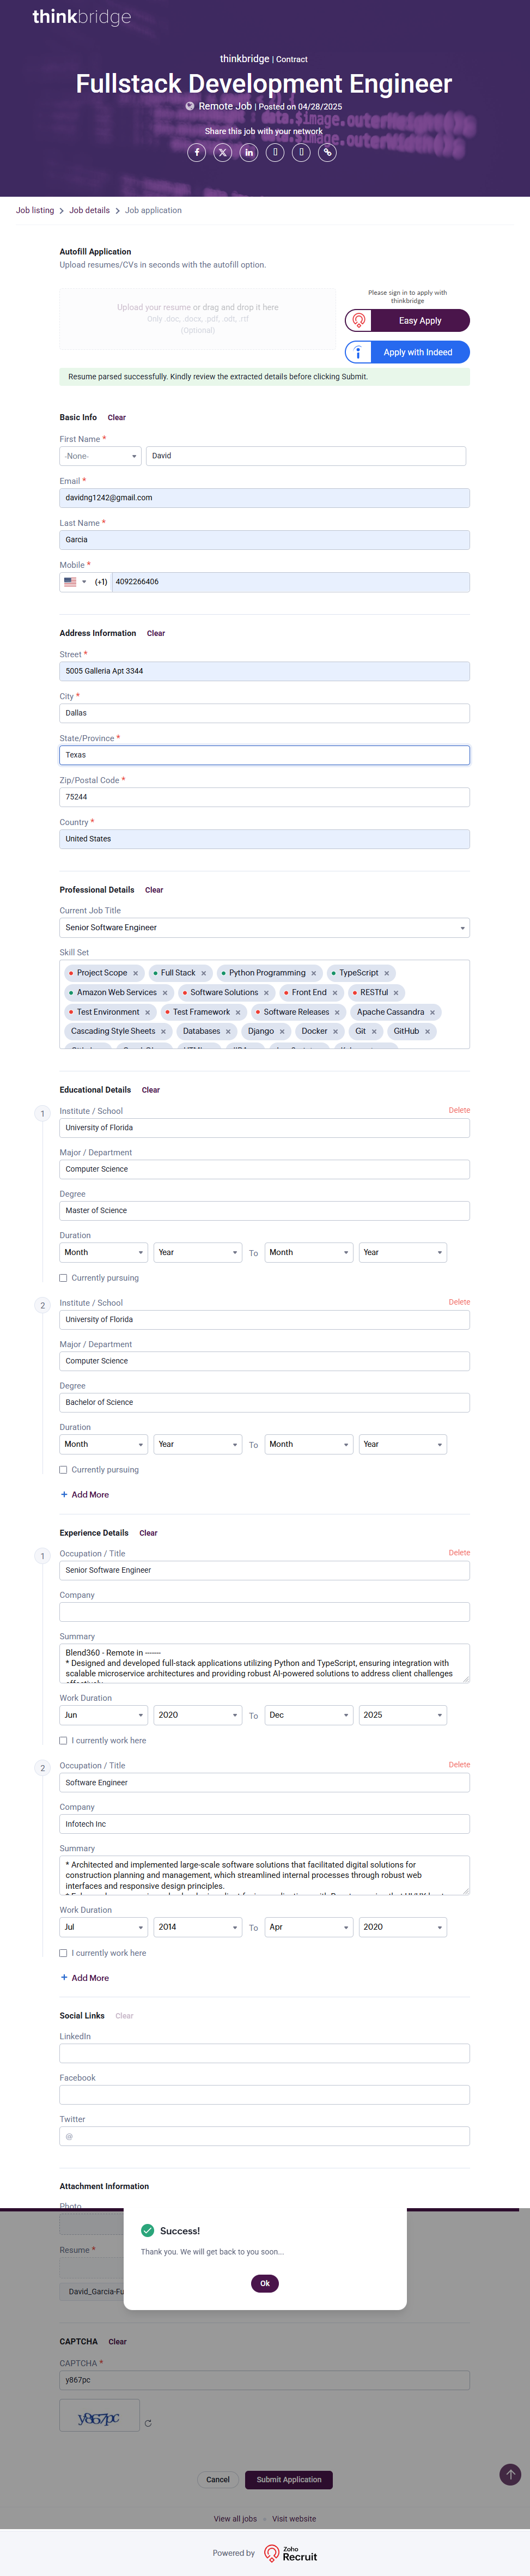Open the first name salutation dropdown
Viewport: 530px width, 2576px height.
tap(100, 456)
